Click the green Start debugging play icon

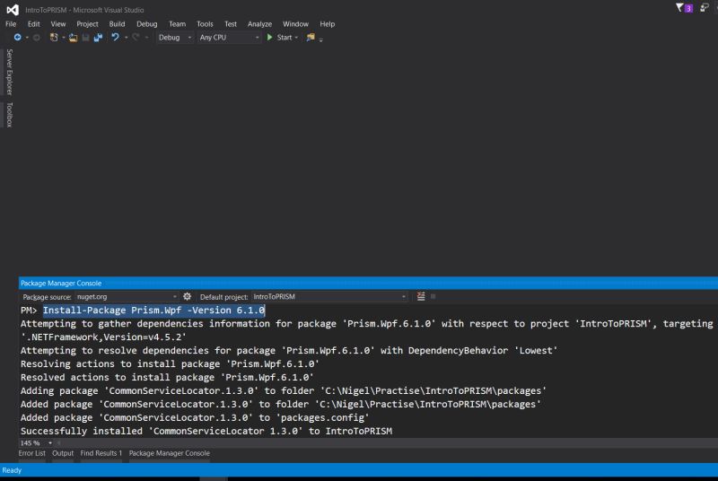[x=270, y=37]
